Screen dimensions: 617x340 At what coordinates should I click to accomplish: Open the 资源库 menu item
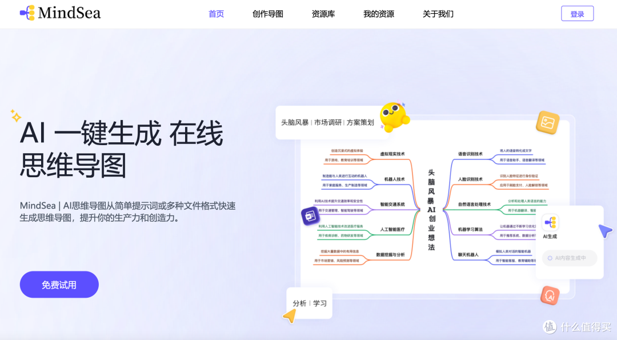tap(323, 14)
